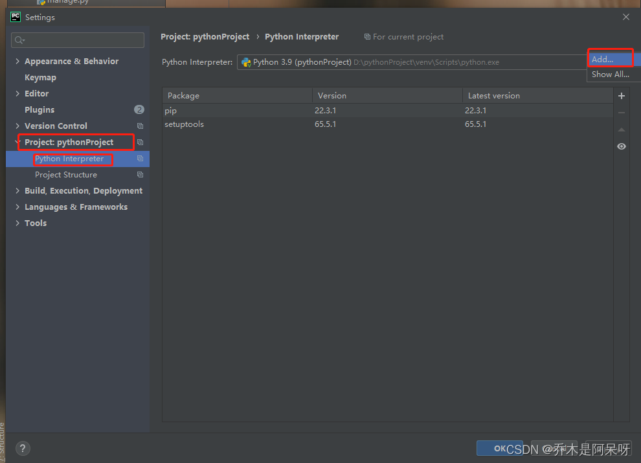This screenshot has width=641, height=463.
Task: Click Project: pythonProject breadcrumb
Action: pyautogui.click(x=205, y=37)
